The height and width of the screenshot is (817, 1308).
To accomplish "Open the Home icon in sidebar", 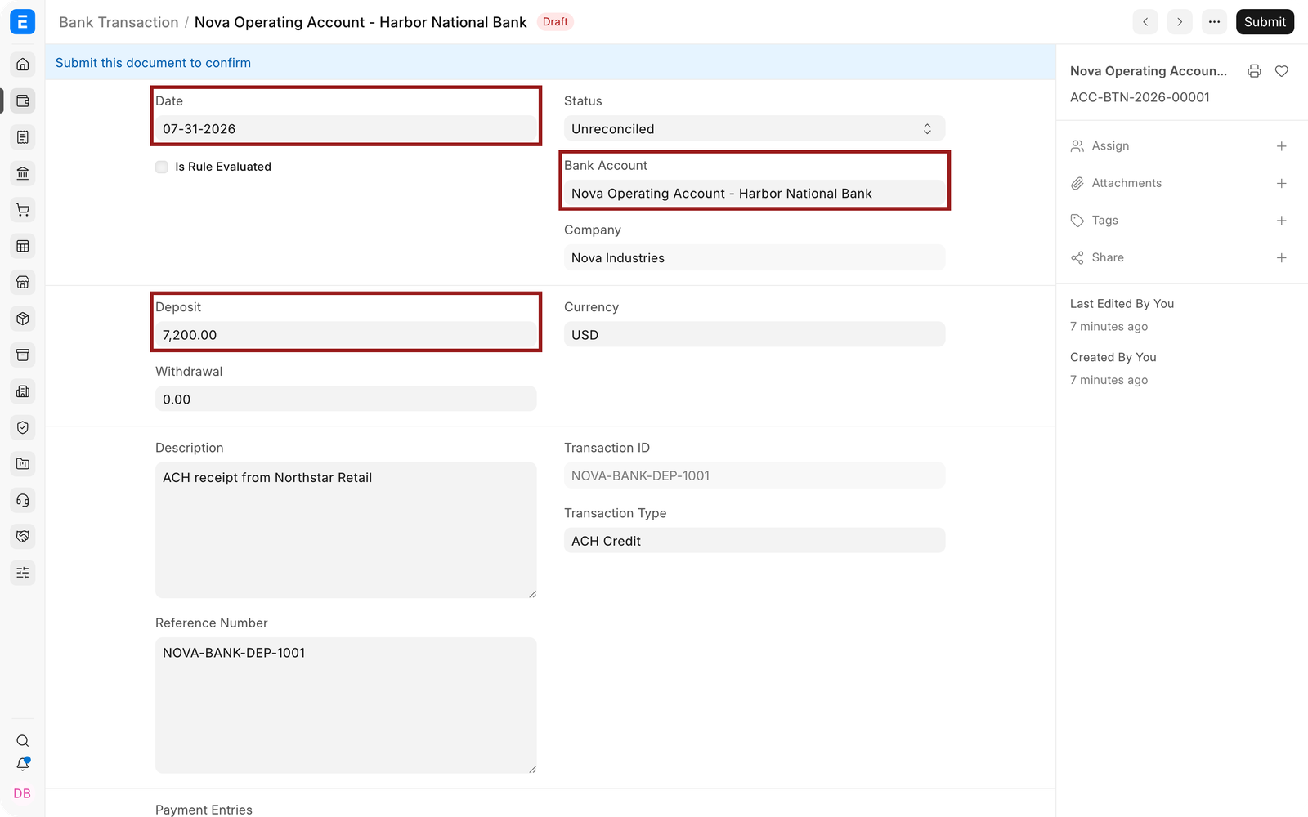I will pos(23,65).
